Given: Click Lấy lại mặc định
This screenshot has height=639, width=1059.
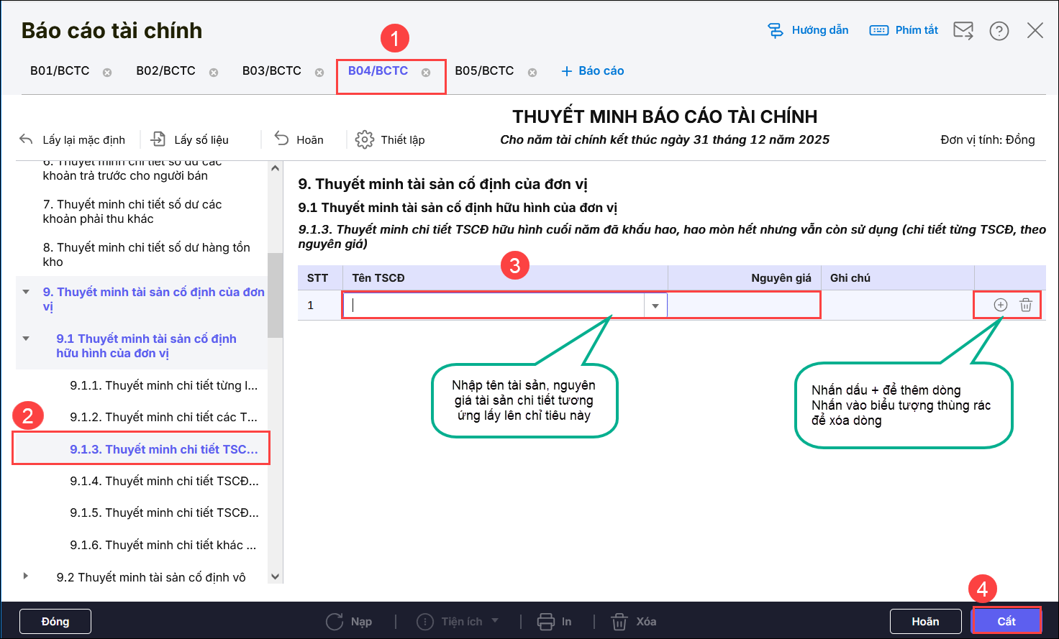Looking at the screenshot, I should click(72, 139).
